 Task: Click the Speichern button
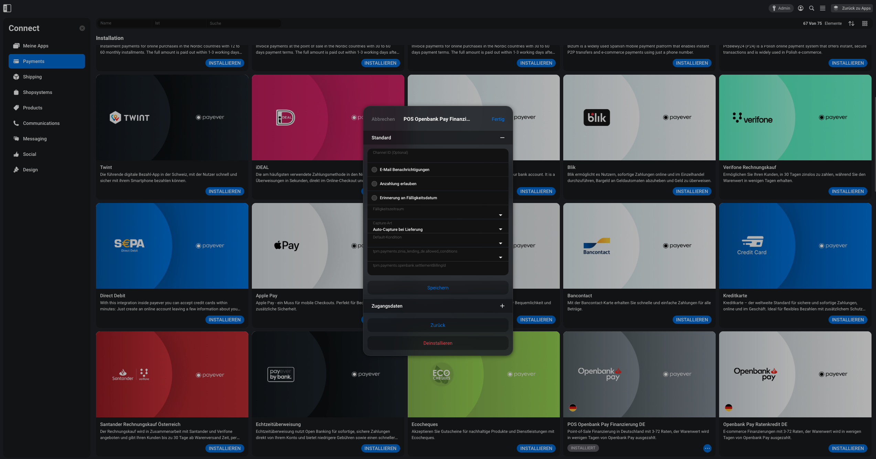coord(438,288)
